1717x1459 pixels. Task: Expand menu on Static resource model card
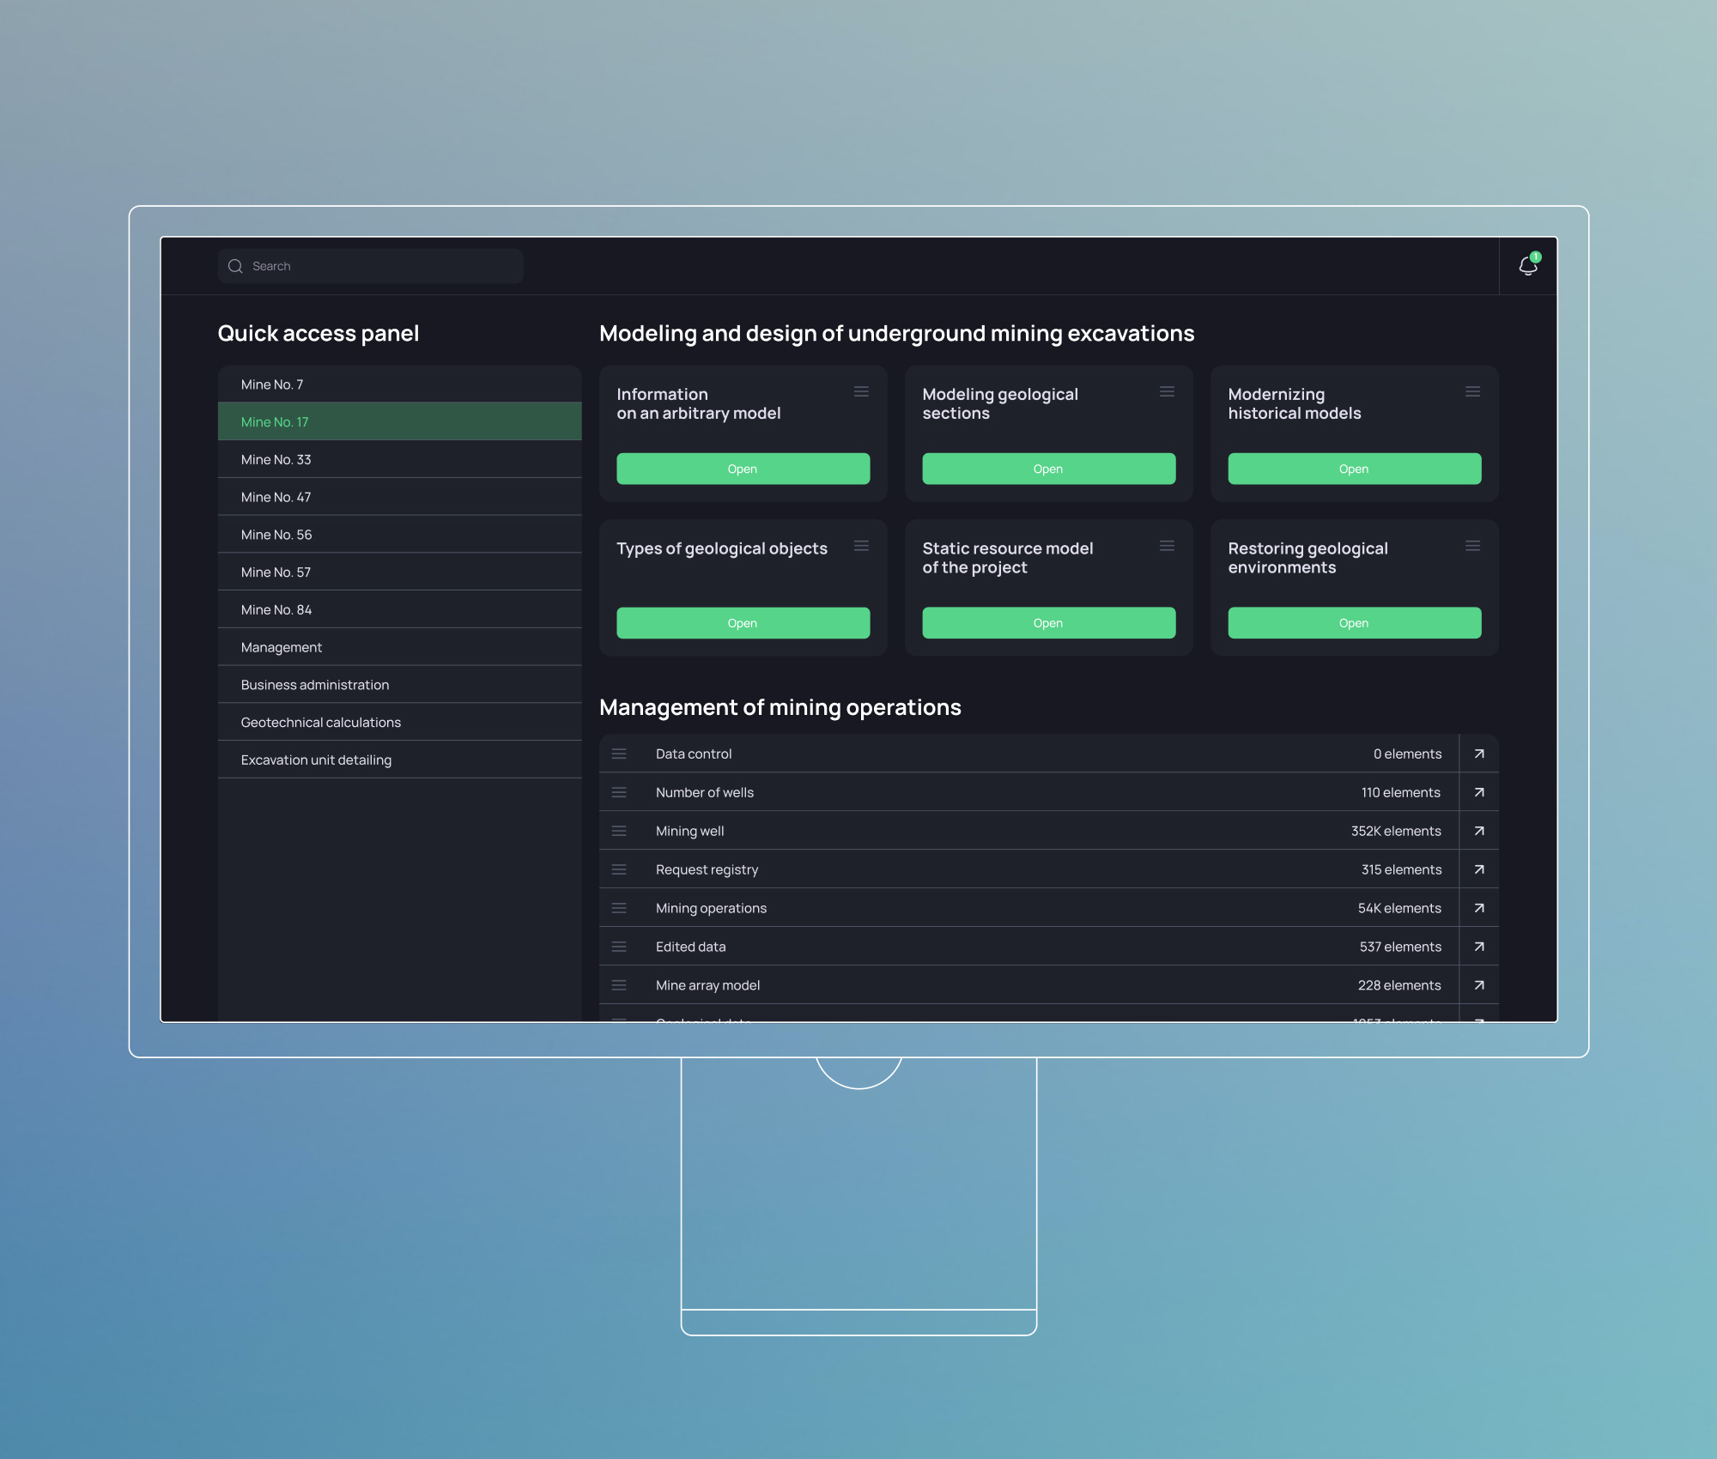tap(1167, 546)
